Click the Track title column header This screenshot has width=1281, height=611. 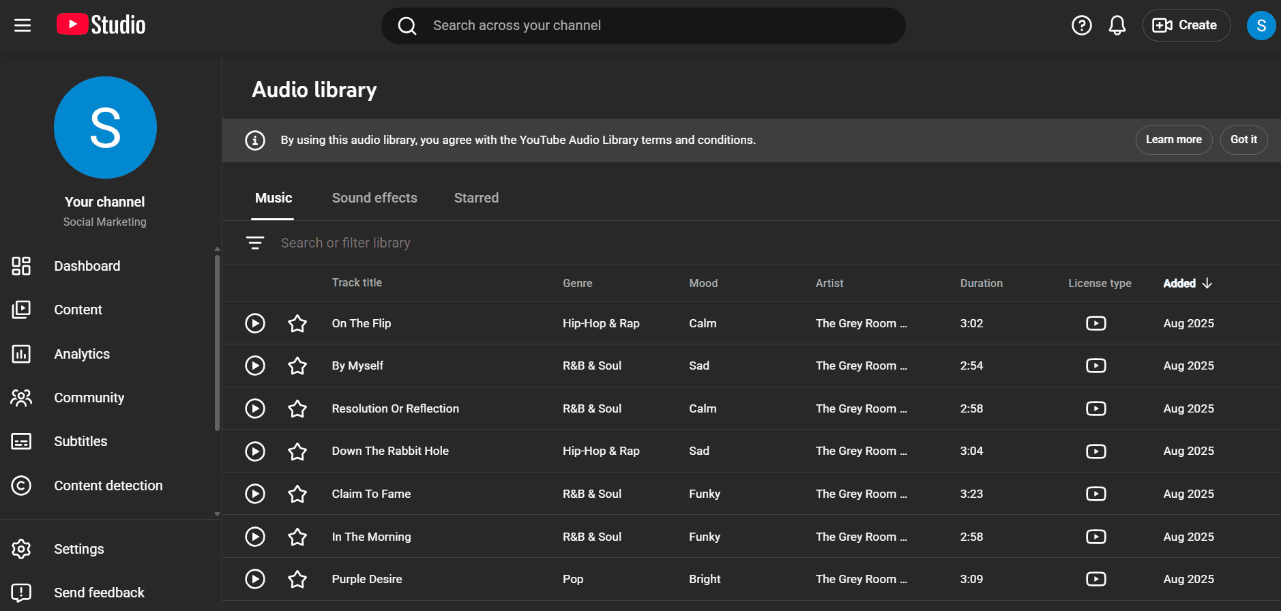(x=357, y=283)
